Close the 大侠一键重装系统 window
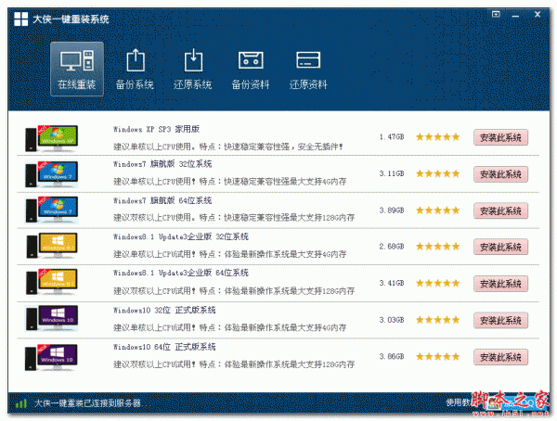Screen dimensions: 557x421 pos(538,14)
